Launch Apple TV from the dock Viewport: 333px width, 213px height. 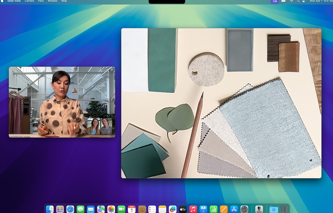pyautogui.click(x=183, y=209)
